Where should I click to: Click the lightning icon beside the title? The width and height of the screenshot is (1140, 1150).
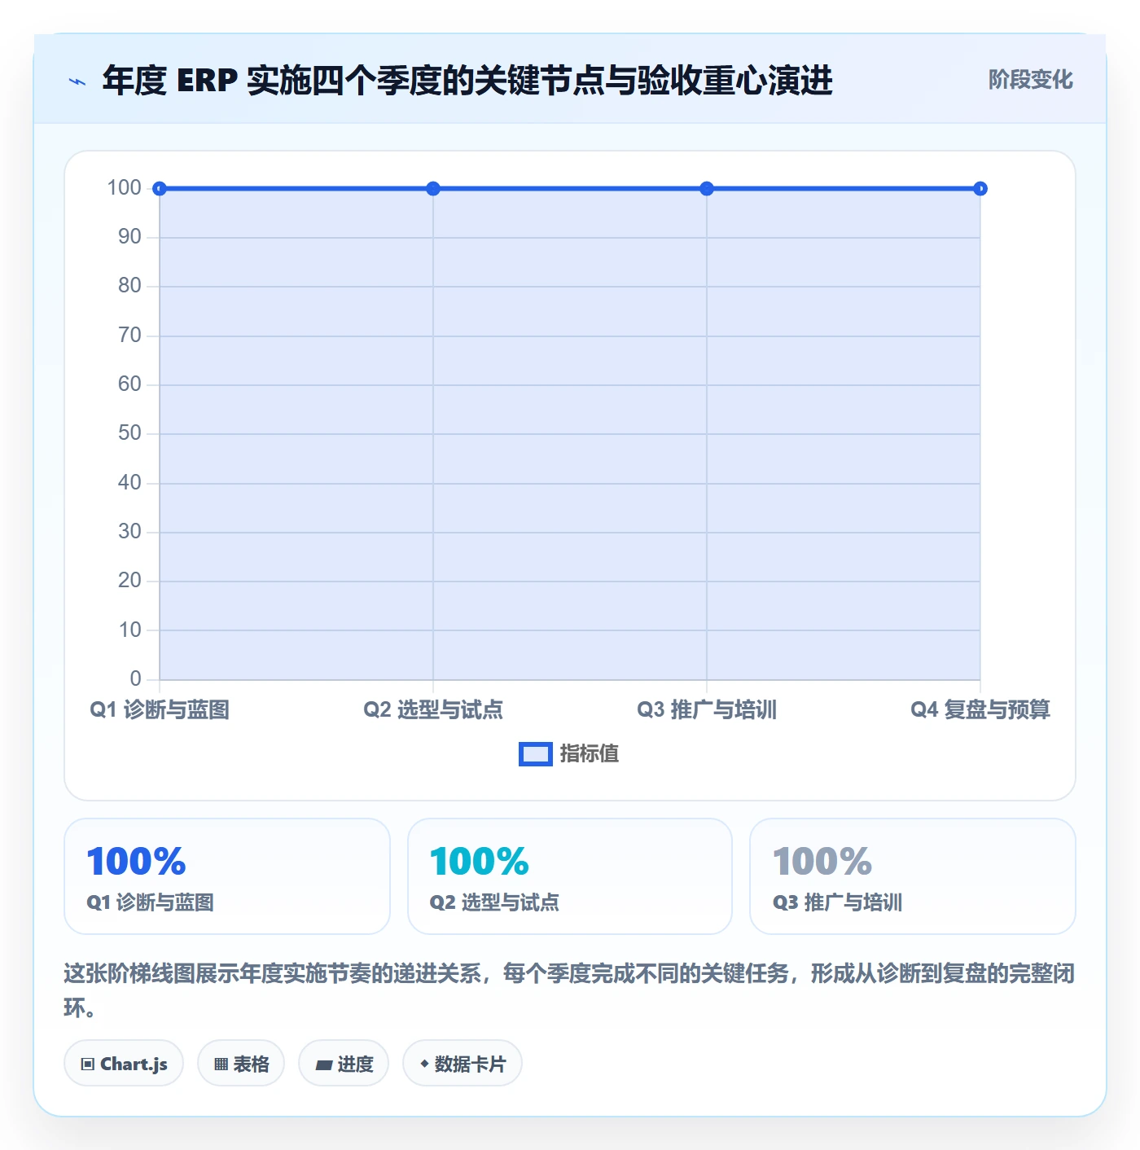[x=77, y=81]
